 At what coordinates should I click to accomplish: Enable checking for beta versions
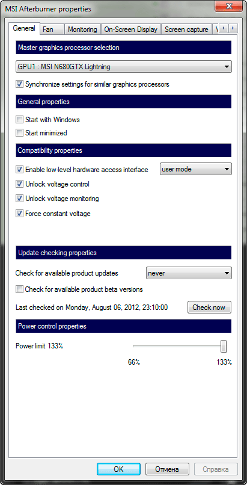tap(20, 289)
